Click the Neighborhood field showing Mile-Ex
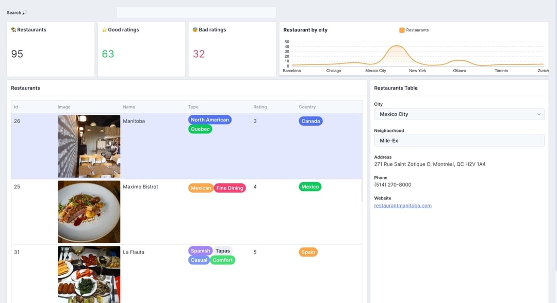 pyautogui.click(x=458, y=140)
